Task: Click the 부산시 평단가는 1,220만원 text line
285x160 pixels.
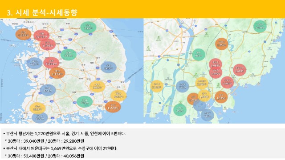Action: click(x=65, y=133)
